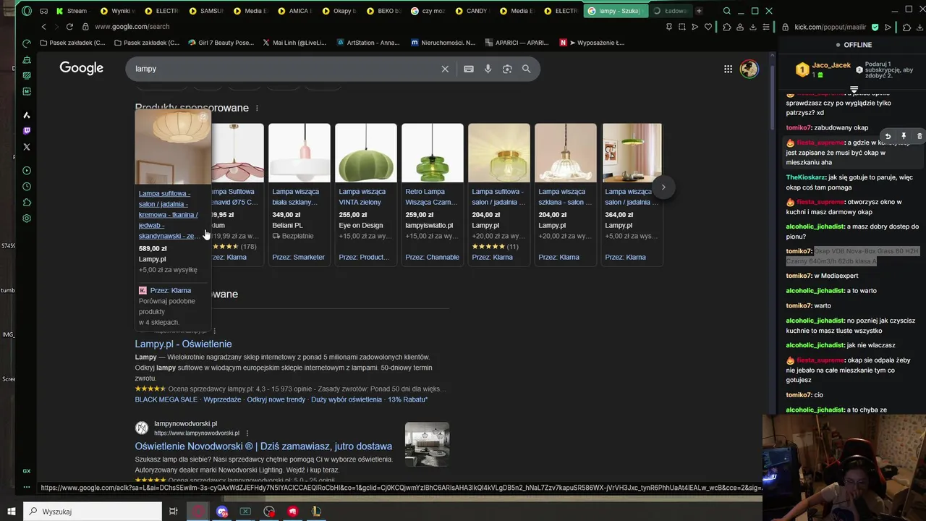Click Jaco_Jacek username in Kick leaderboard

[x=831, y=65]
